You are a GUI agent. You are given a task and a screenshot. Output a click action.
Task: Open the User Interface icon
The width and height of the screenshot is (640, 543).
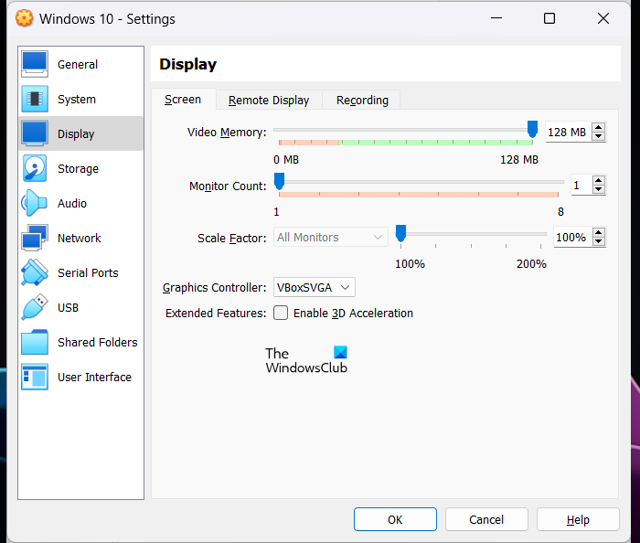[x=35, y=377]
